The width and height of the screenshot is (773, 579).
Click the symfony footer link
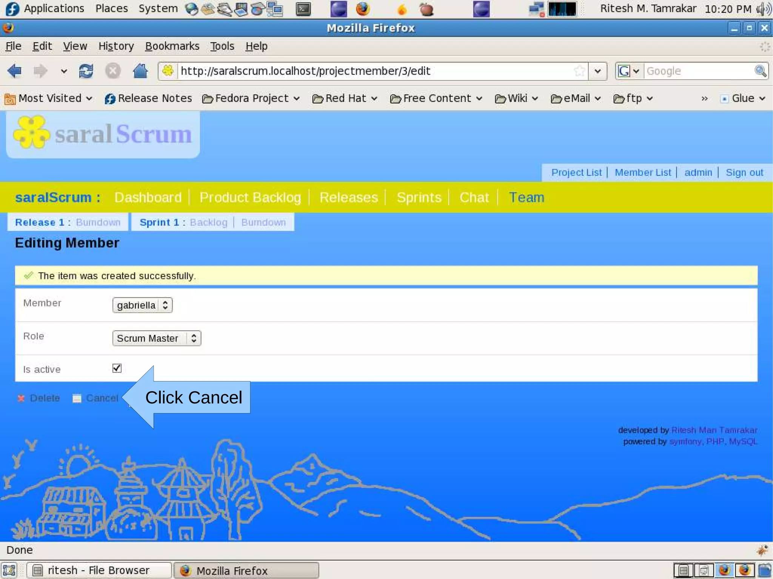coord(685,441)
